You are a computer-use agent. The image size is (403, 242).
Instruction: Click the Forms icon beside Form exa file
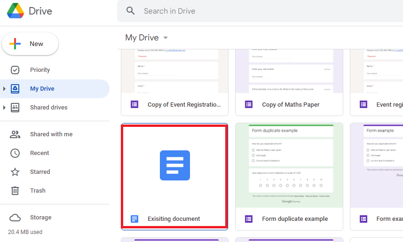pos(363,219)
